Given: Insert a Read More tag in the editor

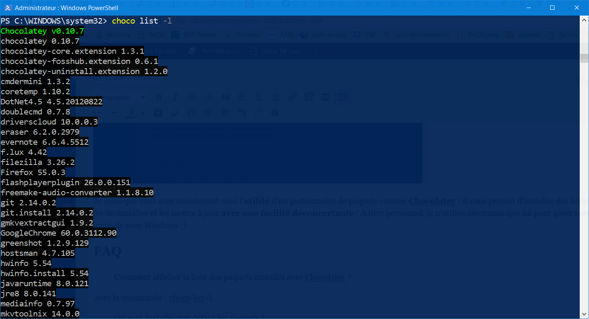Looking at the screenshot, I should [325, 97].
